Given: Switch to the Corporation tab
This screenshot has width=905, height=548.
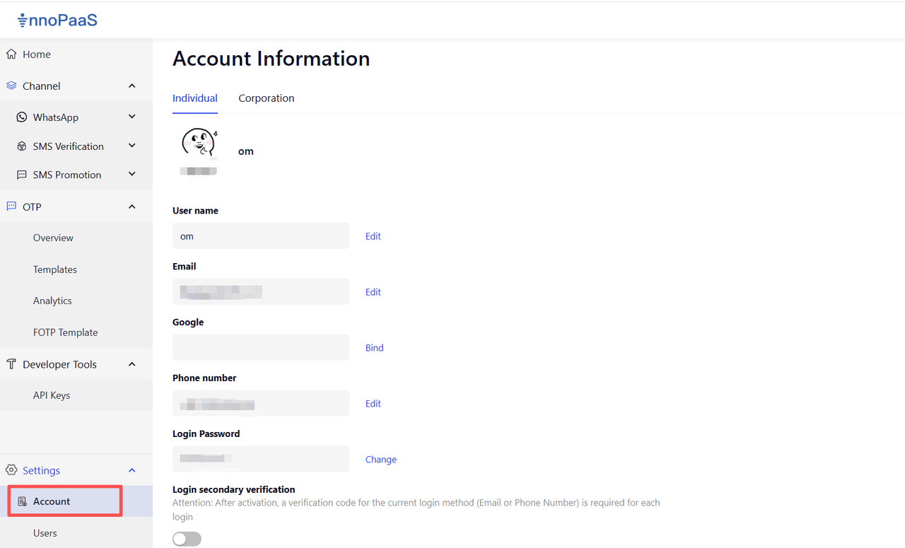Looking at the screenshot, I should (266, 98).
